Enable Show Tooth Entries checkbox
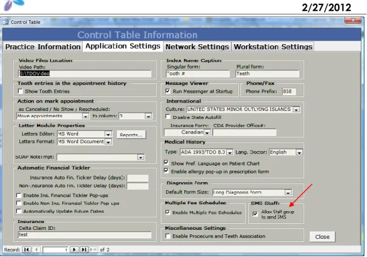Screen dimensions: 367x257 pos(20,91)
